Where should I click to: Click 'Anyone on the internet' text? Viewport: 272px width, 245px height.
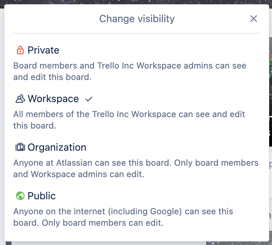(59, 211)
